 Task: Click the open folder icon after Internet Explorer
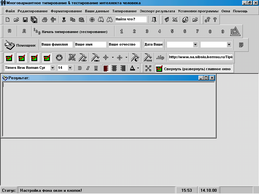[x=195, y=20]
